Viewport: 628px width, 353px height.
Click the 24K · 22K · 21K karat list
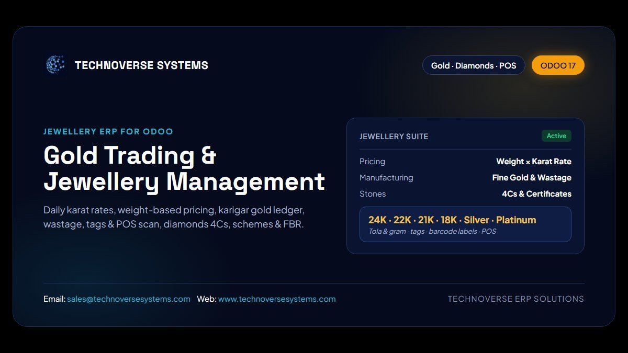click(x=452, y=220)
